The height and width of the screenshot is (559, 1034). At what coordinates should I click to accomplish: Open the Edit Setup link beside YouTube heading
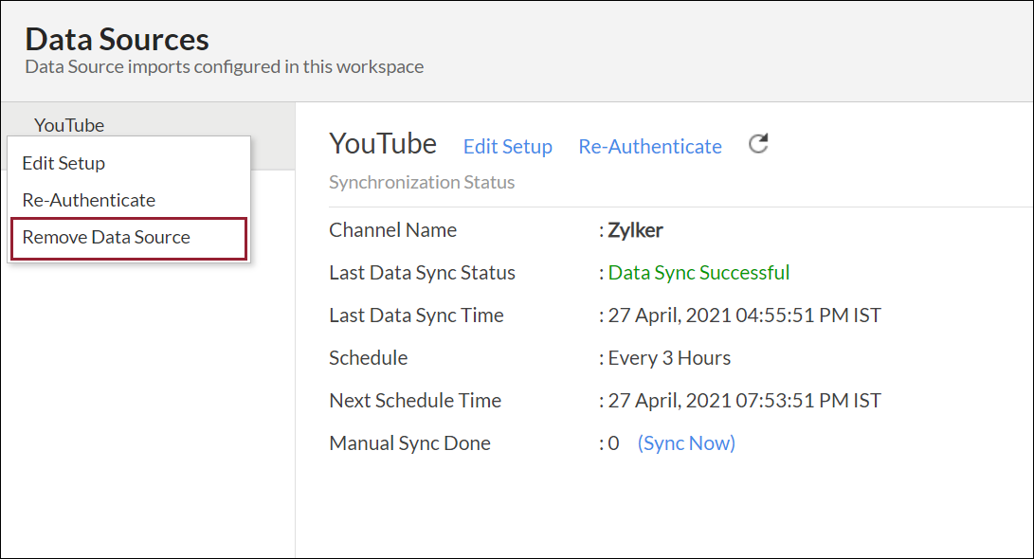(507, 146)
